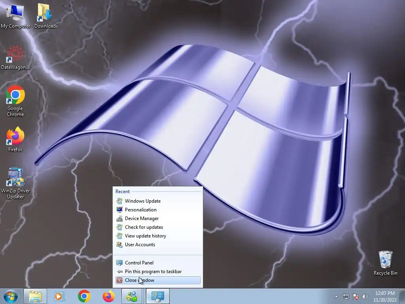Viewport: 405px width, 304px height.
Task: Launch Control Panel from the jump list
Action: click(158, 263)
